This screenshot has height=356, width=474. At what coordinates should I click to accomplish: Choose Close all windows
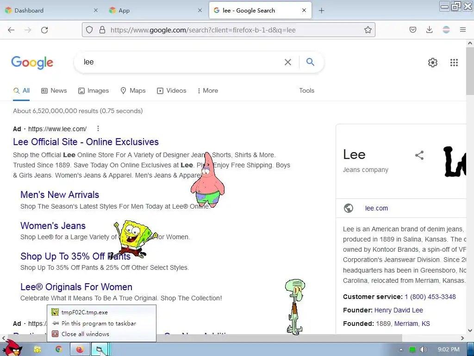pos(101,334)
